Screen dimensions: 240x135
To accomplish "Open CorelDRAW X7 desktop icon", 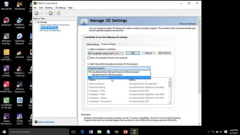I will (x=6, y=103).
